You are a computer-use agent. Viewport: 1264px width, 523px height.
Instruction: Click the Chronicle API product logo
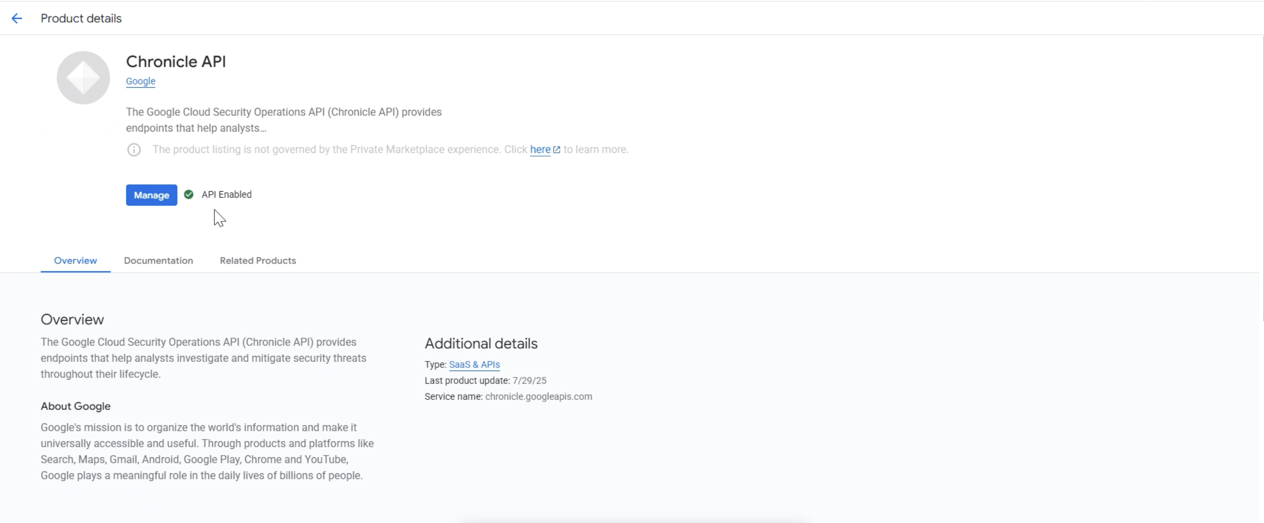pos(83,78)
